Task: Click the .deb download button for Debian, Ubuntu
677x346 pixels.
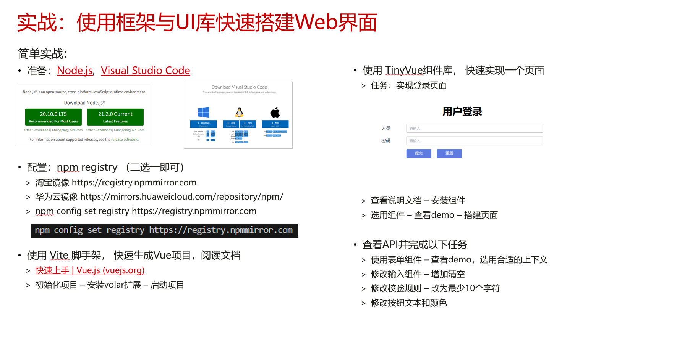Action: click(x=231, y=124)
